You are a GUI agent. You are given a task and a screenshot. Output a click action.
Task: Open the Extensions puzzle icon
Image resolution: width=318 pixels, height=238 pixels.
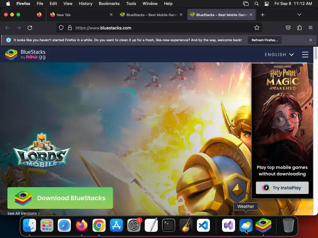pos(300,28)
